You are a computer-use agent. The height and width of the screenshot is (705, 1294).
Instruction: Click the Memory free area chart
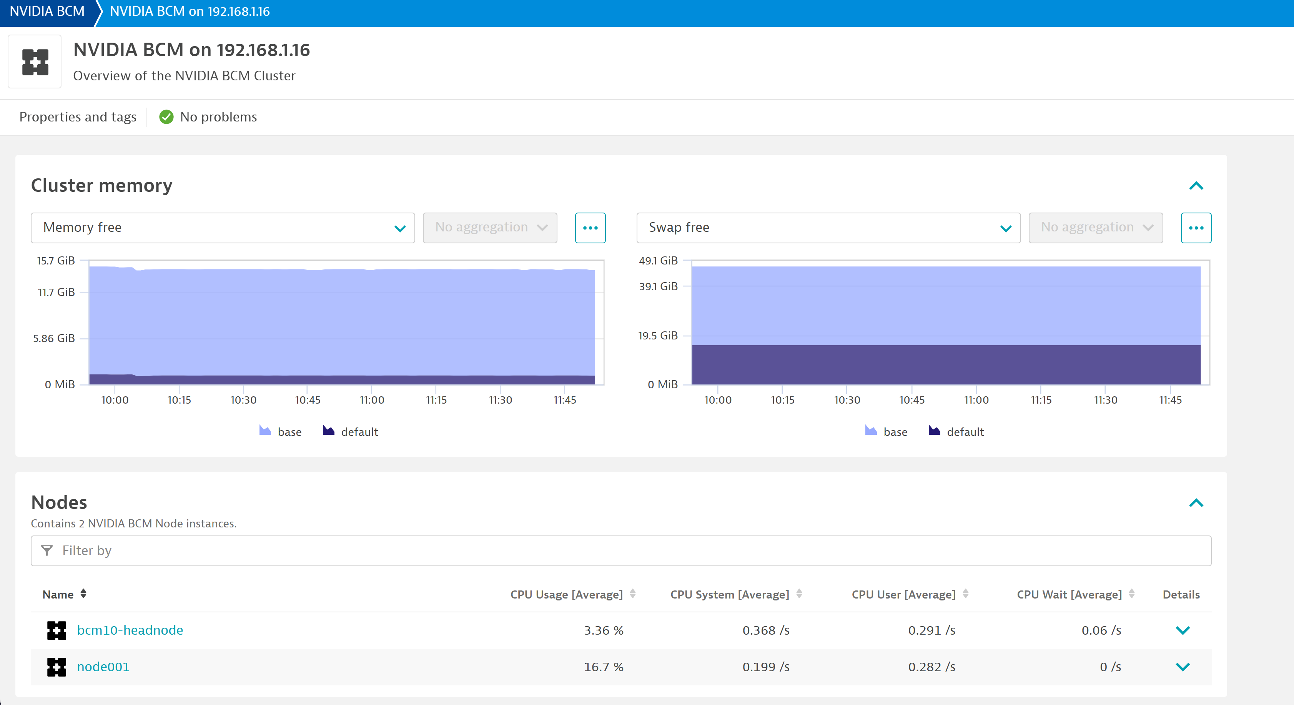(x=347, y=323)
